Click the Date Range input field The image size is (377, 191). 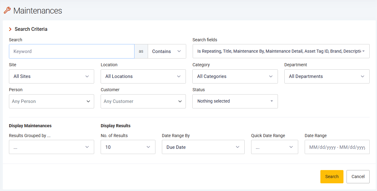click(337, 147)
